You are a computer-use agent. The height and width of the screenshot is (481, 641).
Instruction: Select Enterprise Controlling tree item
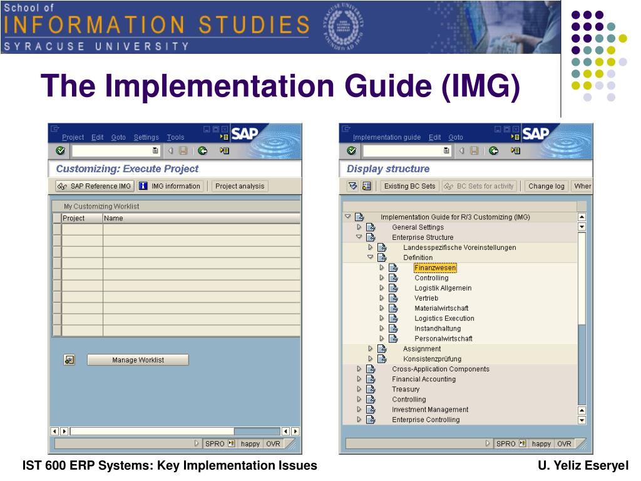click(426, 420)
